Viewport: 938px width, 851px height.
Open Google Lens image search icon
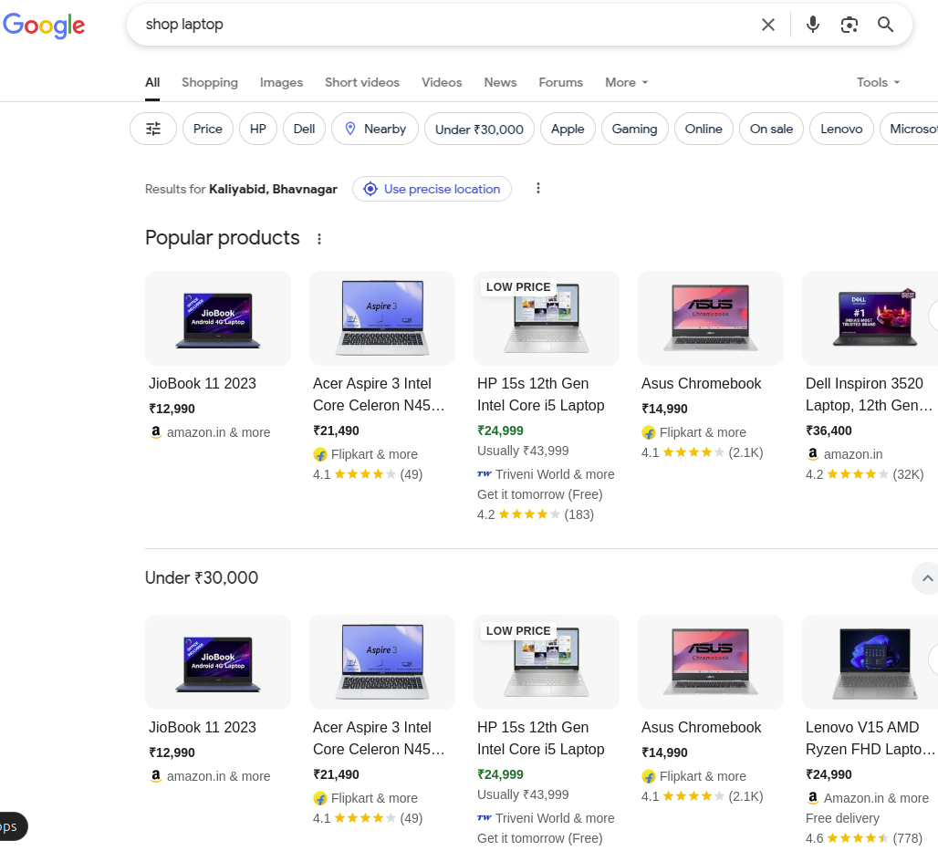click(849, 25)
